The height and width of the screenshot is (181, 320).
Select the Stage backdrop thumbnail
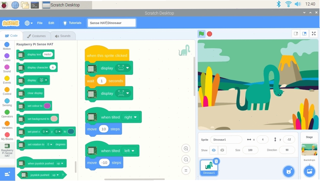309,150
